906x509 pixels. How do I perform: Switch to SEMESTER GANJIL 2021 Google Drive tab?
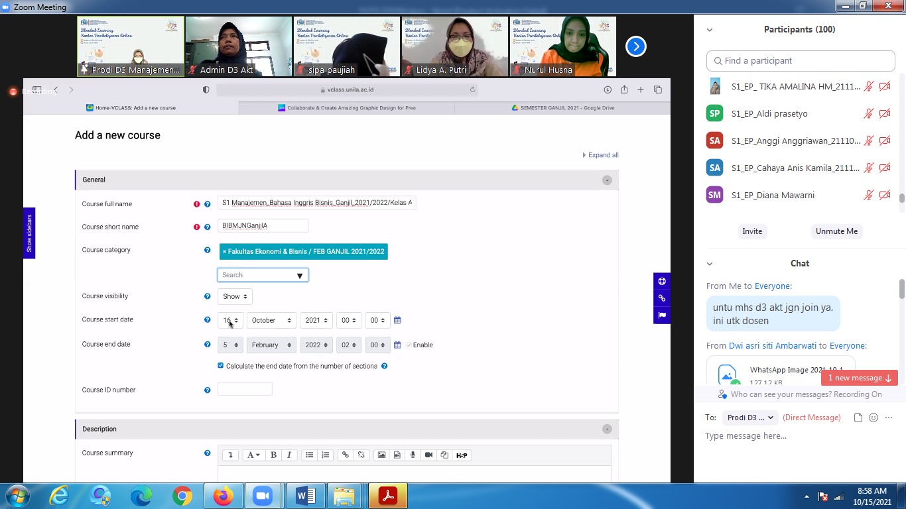tap(562, 108)
